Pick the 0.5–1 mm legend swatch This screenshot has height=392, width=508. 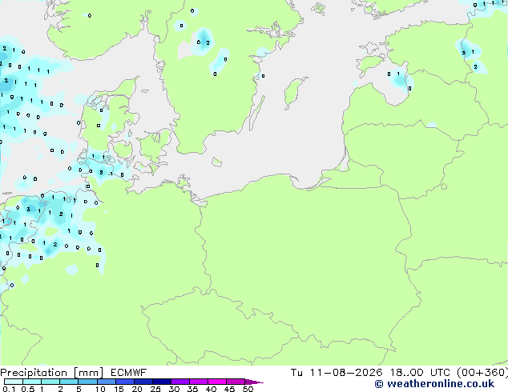32,382
